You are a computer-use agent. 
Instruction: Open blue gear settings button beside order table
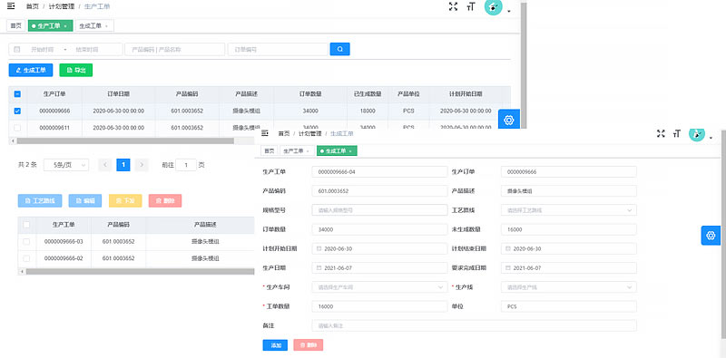pos(509,121)
